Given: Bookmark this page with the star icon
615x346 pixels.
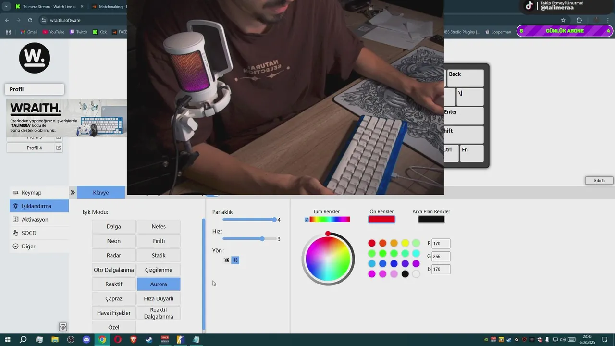Looking at the screenshot, I should (x=563, y=20).
